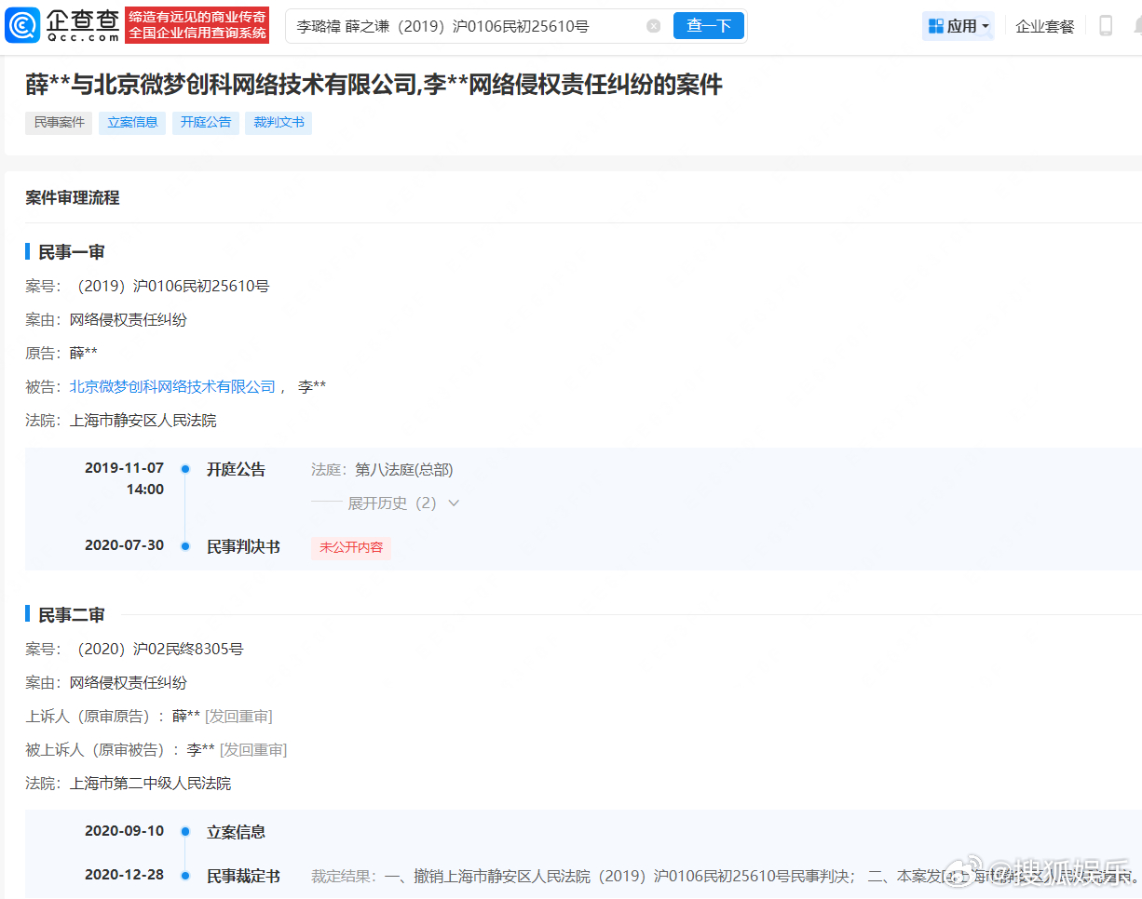Click the 民事裁定书 entry label

point(243,876)
